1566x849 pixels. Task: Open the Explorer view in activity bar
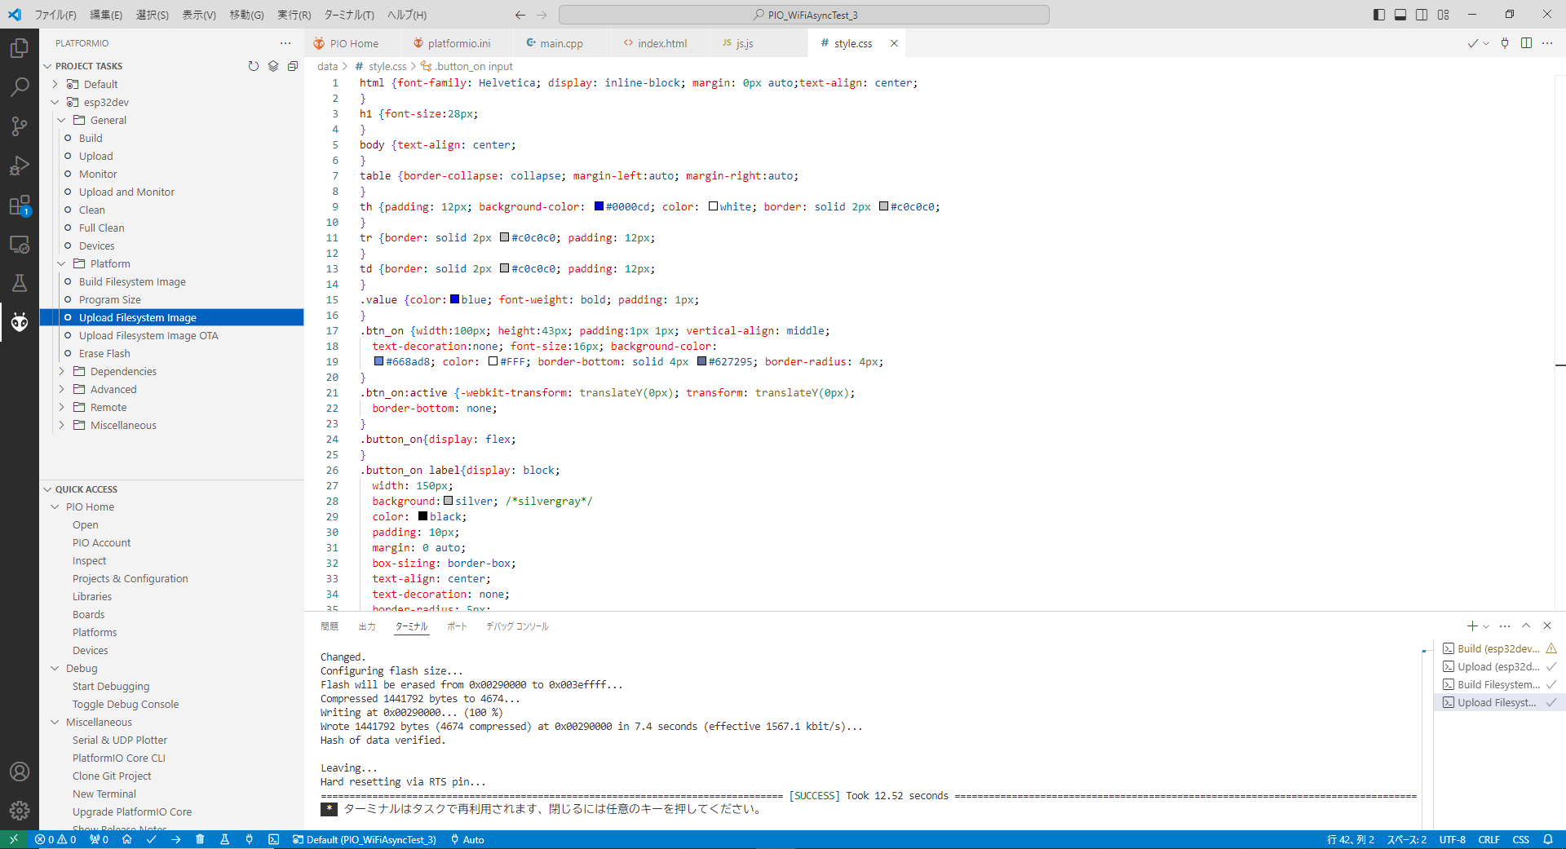click(20, 48)
